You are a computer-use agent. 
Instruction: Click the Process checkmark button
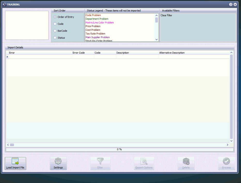click(x=226, y=163)
